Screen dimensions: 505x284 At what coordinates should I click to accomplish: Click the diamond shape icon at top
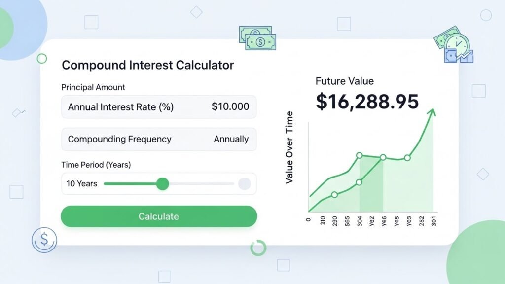[196, 12]
